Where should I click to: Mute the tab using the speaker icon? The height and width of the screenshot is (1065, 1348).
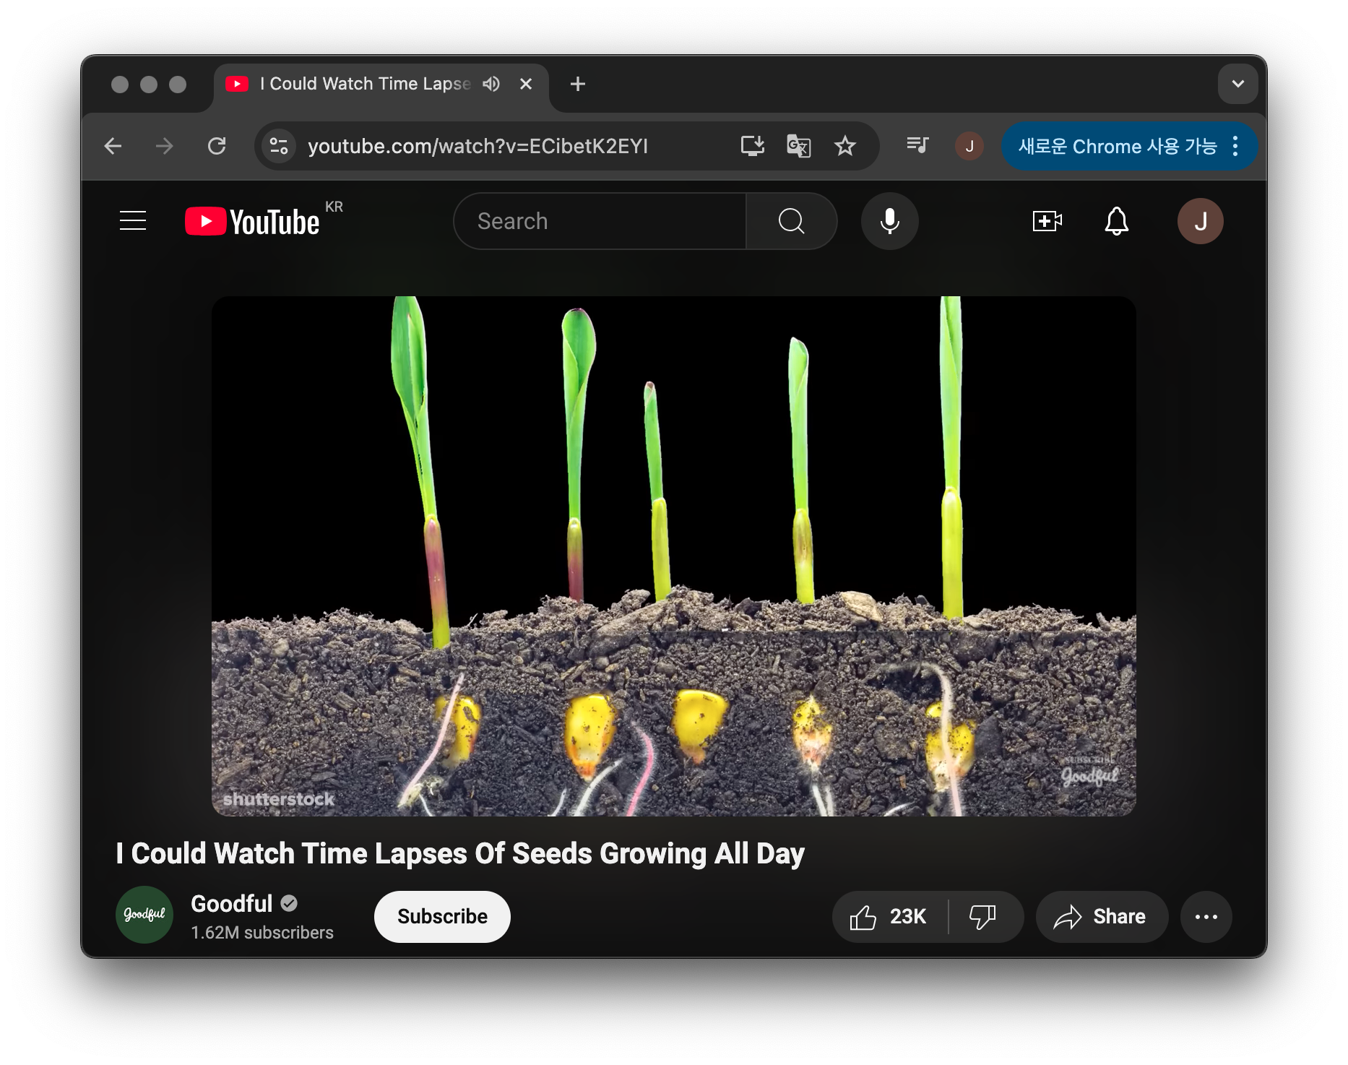[x=491, y=84]
